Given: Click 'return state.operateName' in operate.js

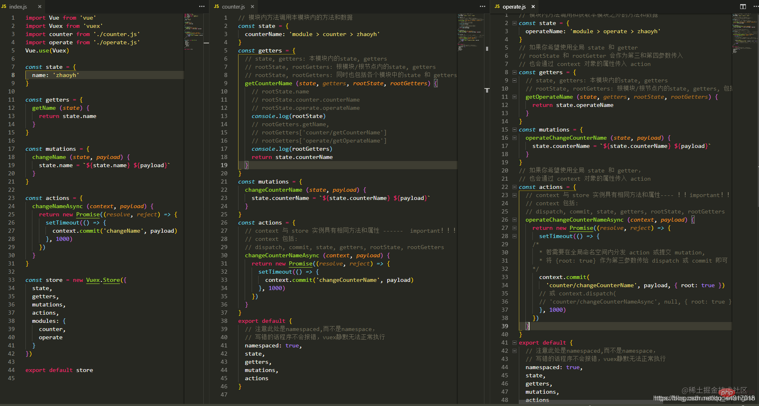Looking at the screenshot, I should (x=573, y=105).
